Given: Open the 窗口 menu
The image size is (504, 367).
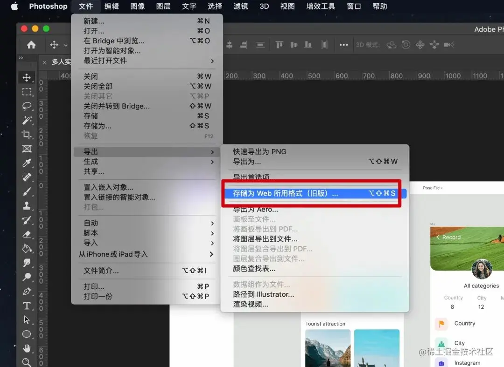Looking at the screenshot, I should pyautogui.click(x=353, y=6).
